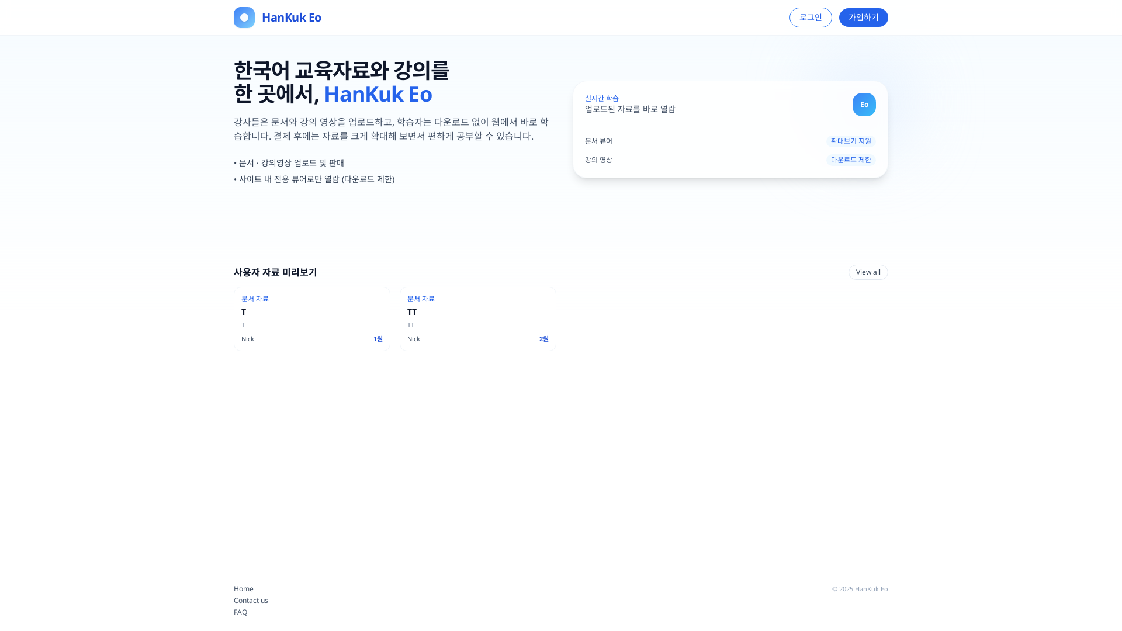
Task: Click the 가입하기 button
Action: (x=863, y=17)
